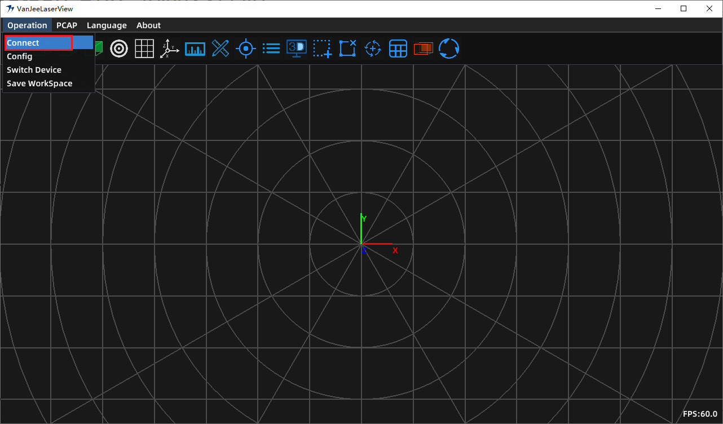The image size is (723, 424).
Task: Click the box with X clear-selection icon
Action: 347,48
